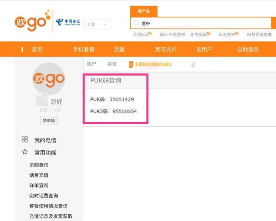Click the 勋章墙 button
The width and height of the screenshot is (276, 221).
tap(48, 121)
